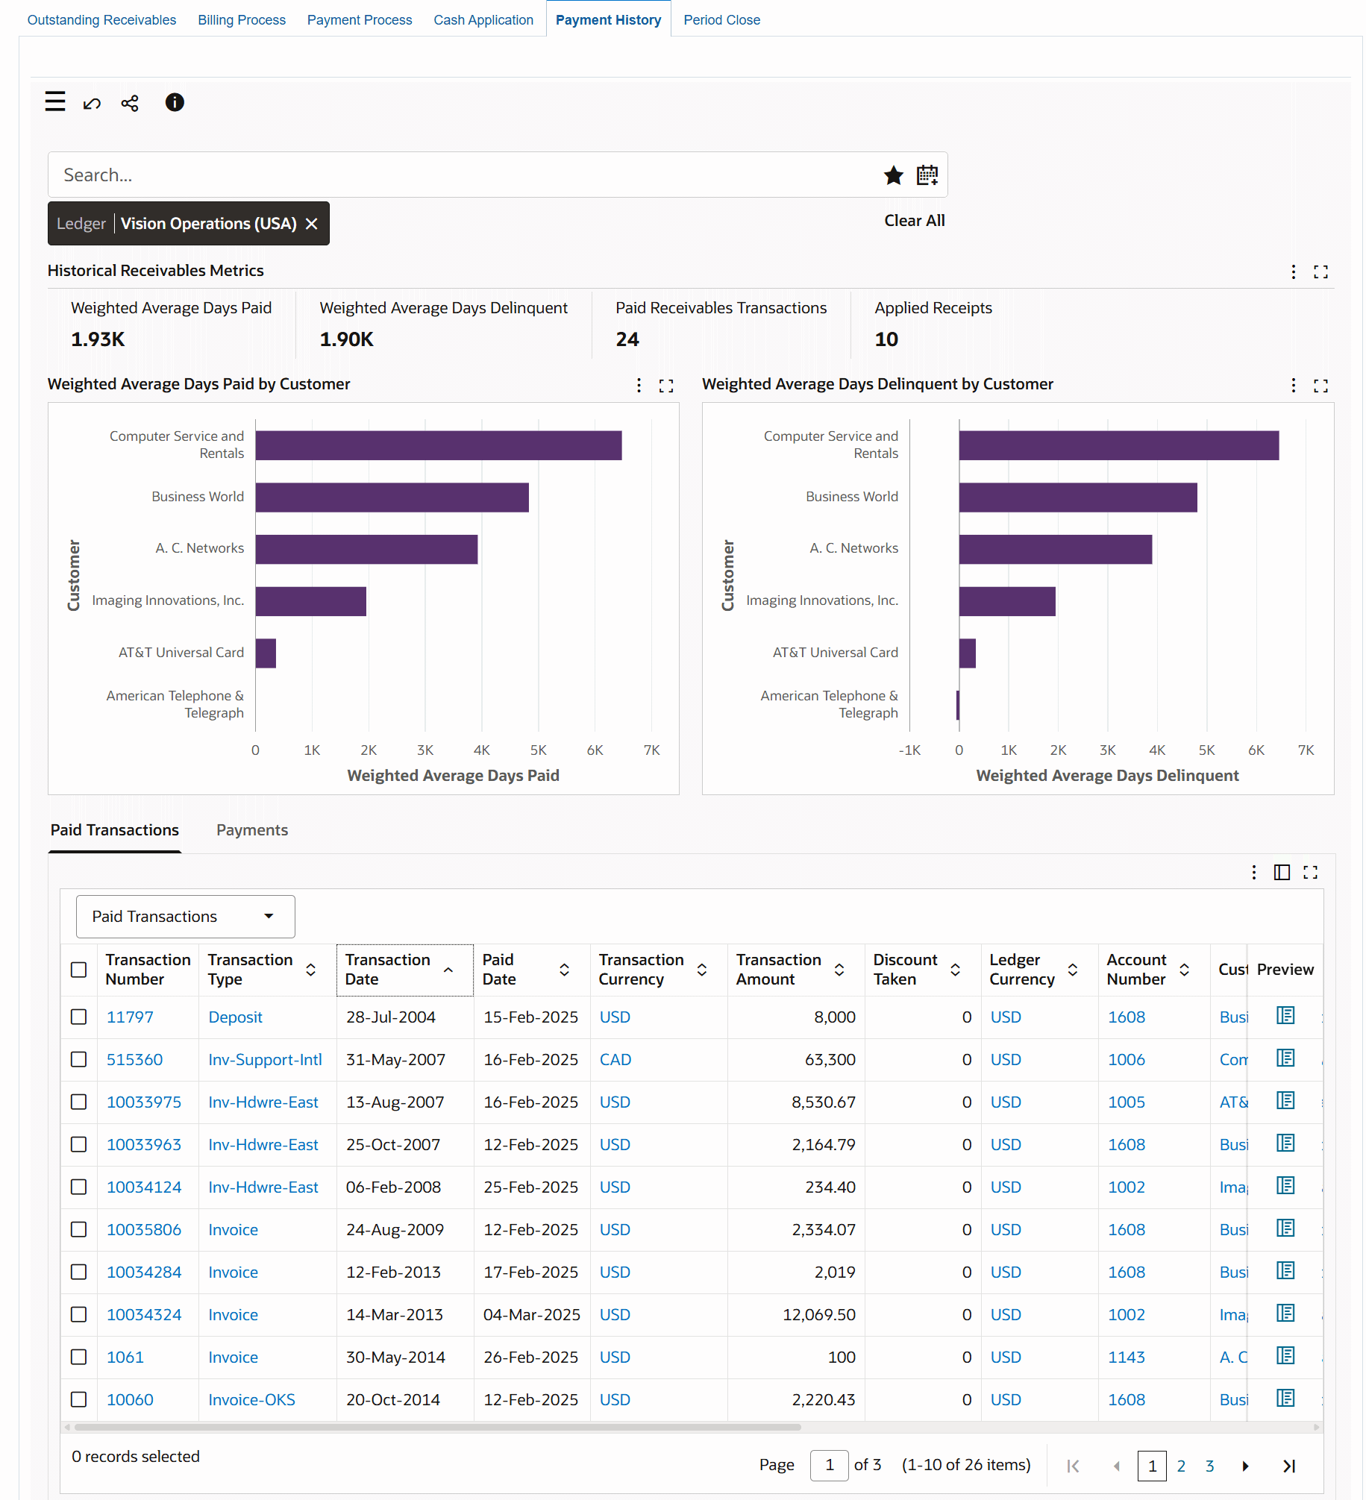Open options for Days Paid by Customer chart

639,385
